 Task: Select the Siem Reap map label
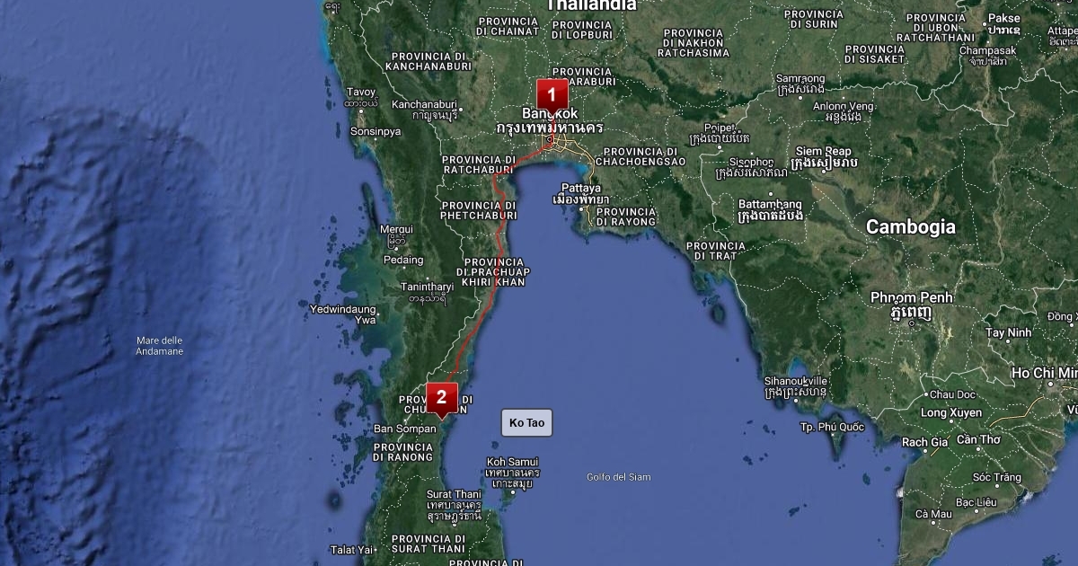824,151
